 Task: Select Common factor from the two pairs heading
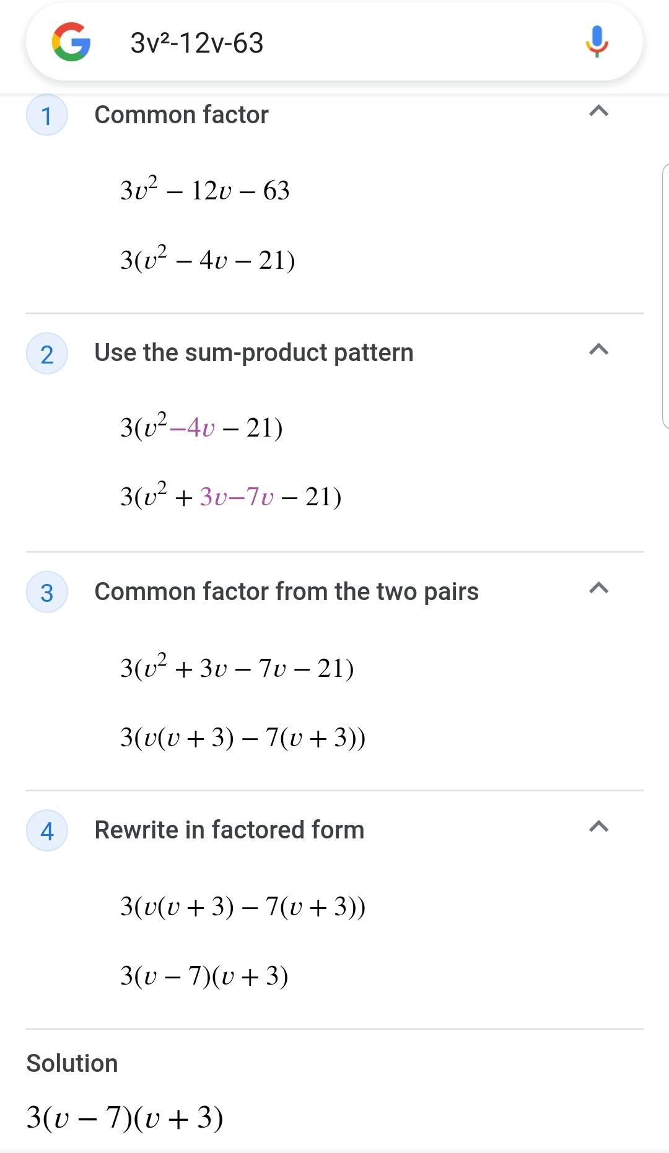[x=286, y=591]
